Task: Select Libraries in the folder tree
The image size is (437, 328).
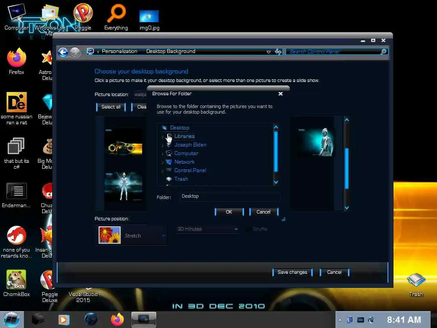Action: pyautogui.click(x=184, y=136)
